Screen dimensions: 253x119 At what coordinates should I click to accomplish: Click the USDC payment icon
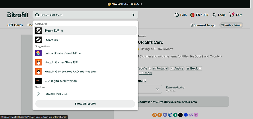click(x=170, y=115)
